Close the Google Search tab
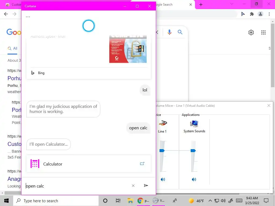 [x=191, y=5]
